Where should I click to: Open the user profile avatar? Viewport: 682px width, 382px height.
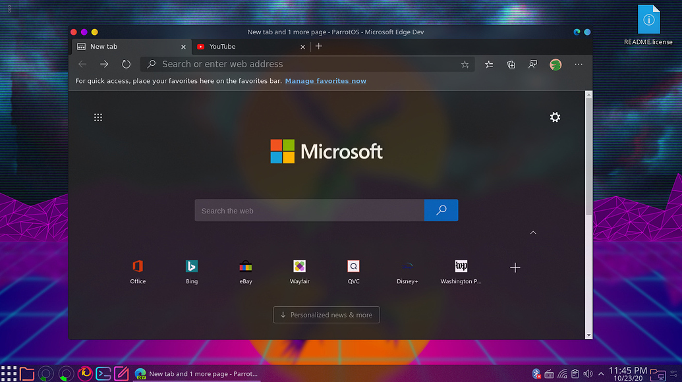(555, 65)
